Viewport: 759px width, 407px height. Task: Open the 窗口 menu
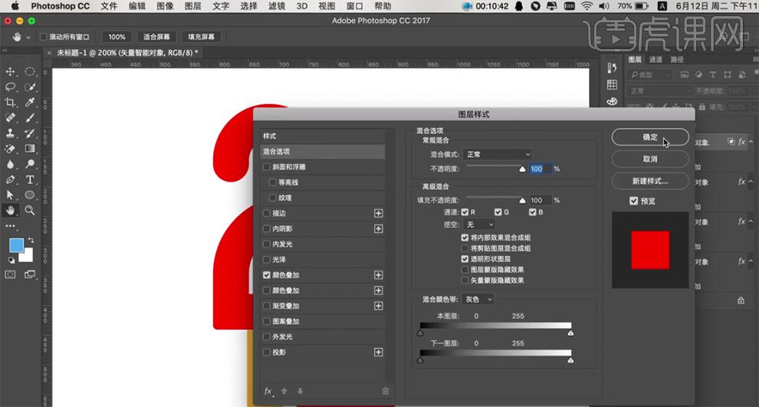355,6
